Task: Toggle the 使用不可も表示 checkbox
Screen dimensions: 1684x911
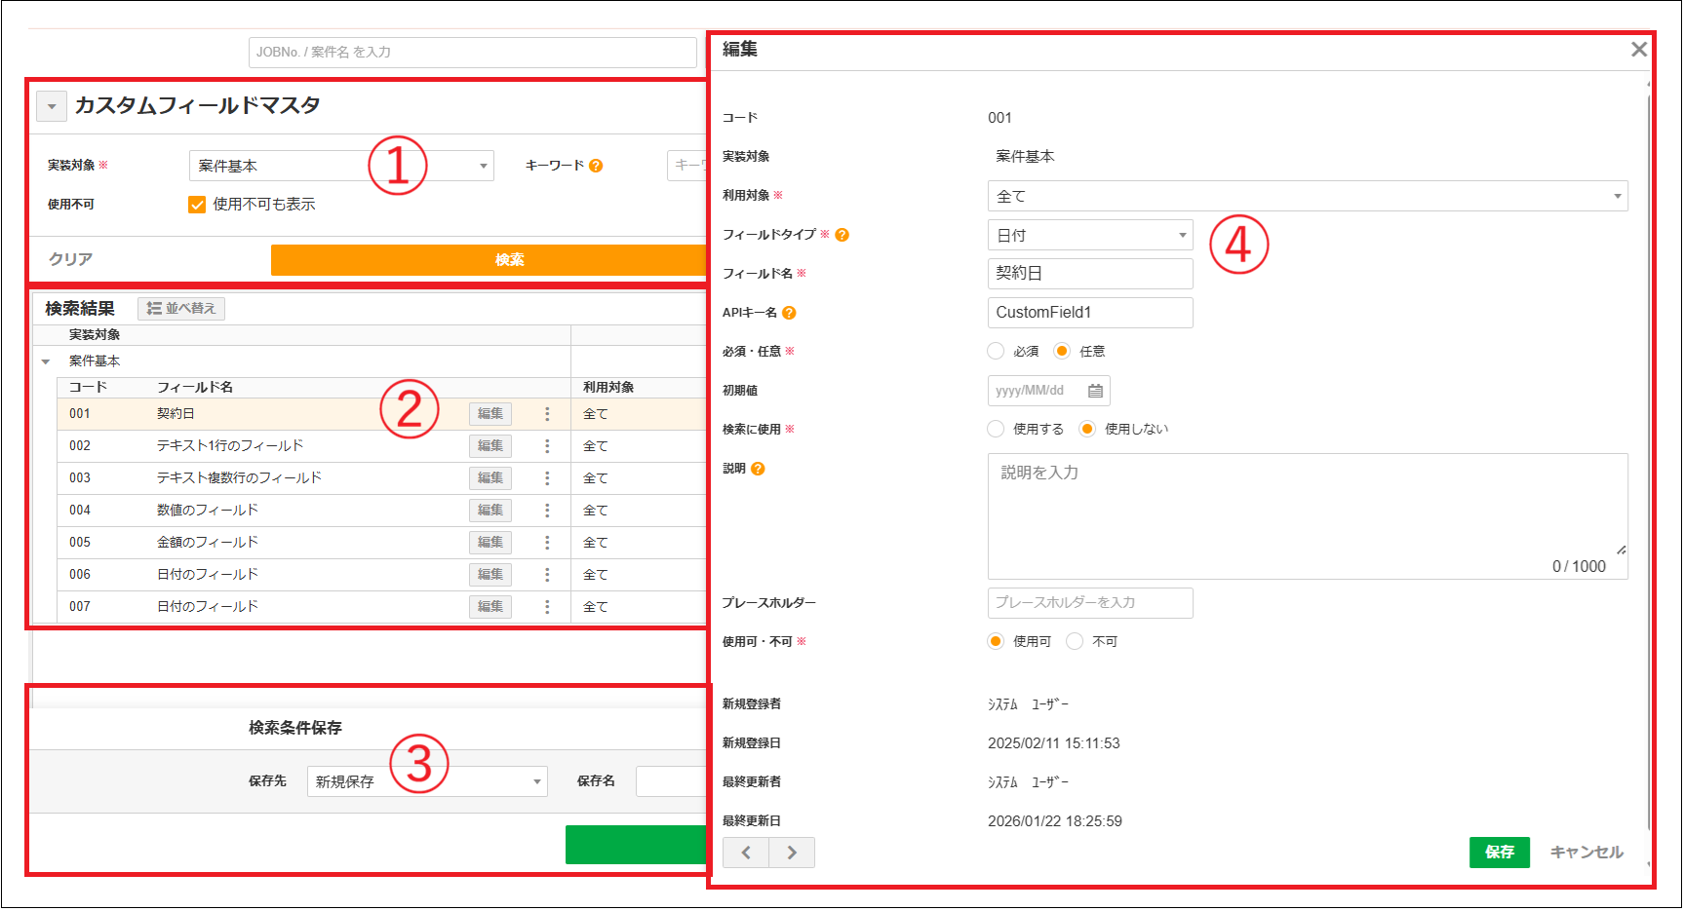Action: pos(197,205)
